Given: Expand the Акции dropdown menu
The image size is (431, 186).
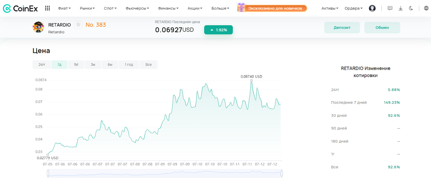Looking at the screenshot, I should [x=195, y=8].
